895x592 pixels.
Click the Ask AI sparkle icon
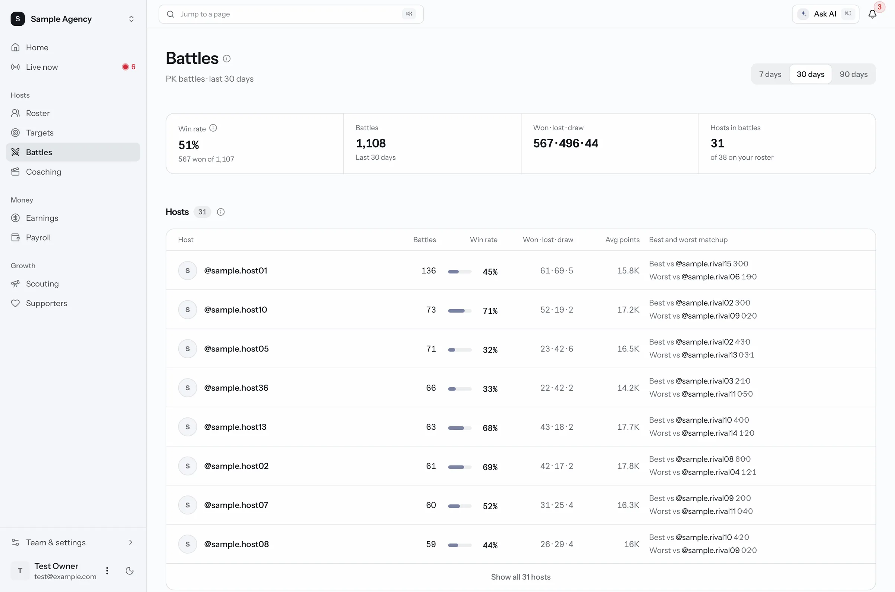point(803,14)
